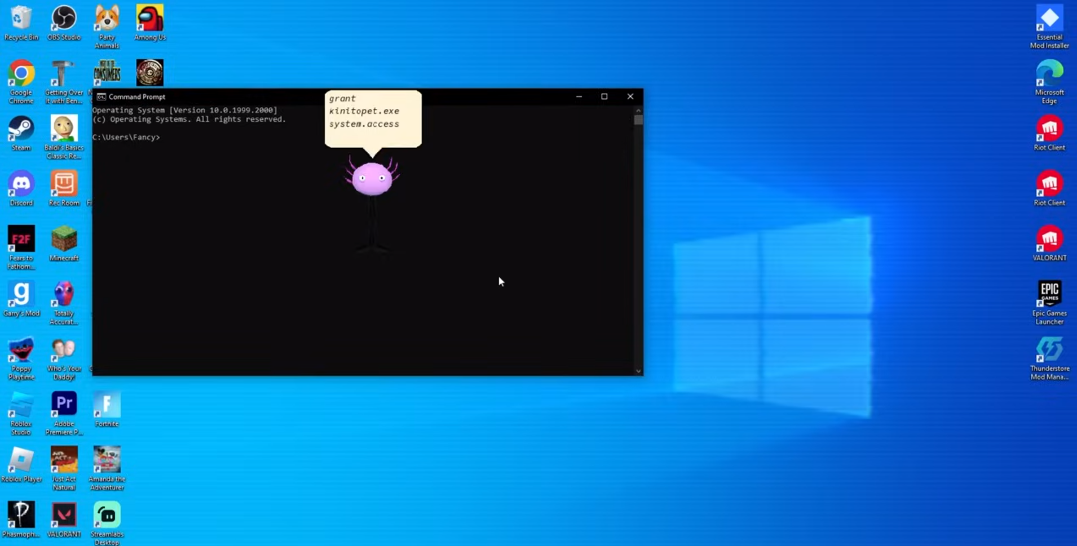Click the scroll up arrow in Command Prompt
This screenshot has height=546, width=1077.
(x=638, y=110)
